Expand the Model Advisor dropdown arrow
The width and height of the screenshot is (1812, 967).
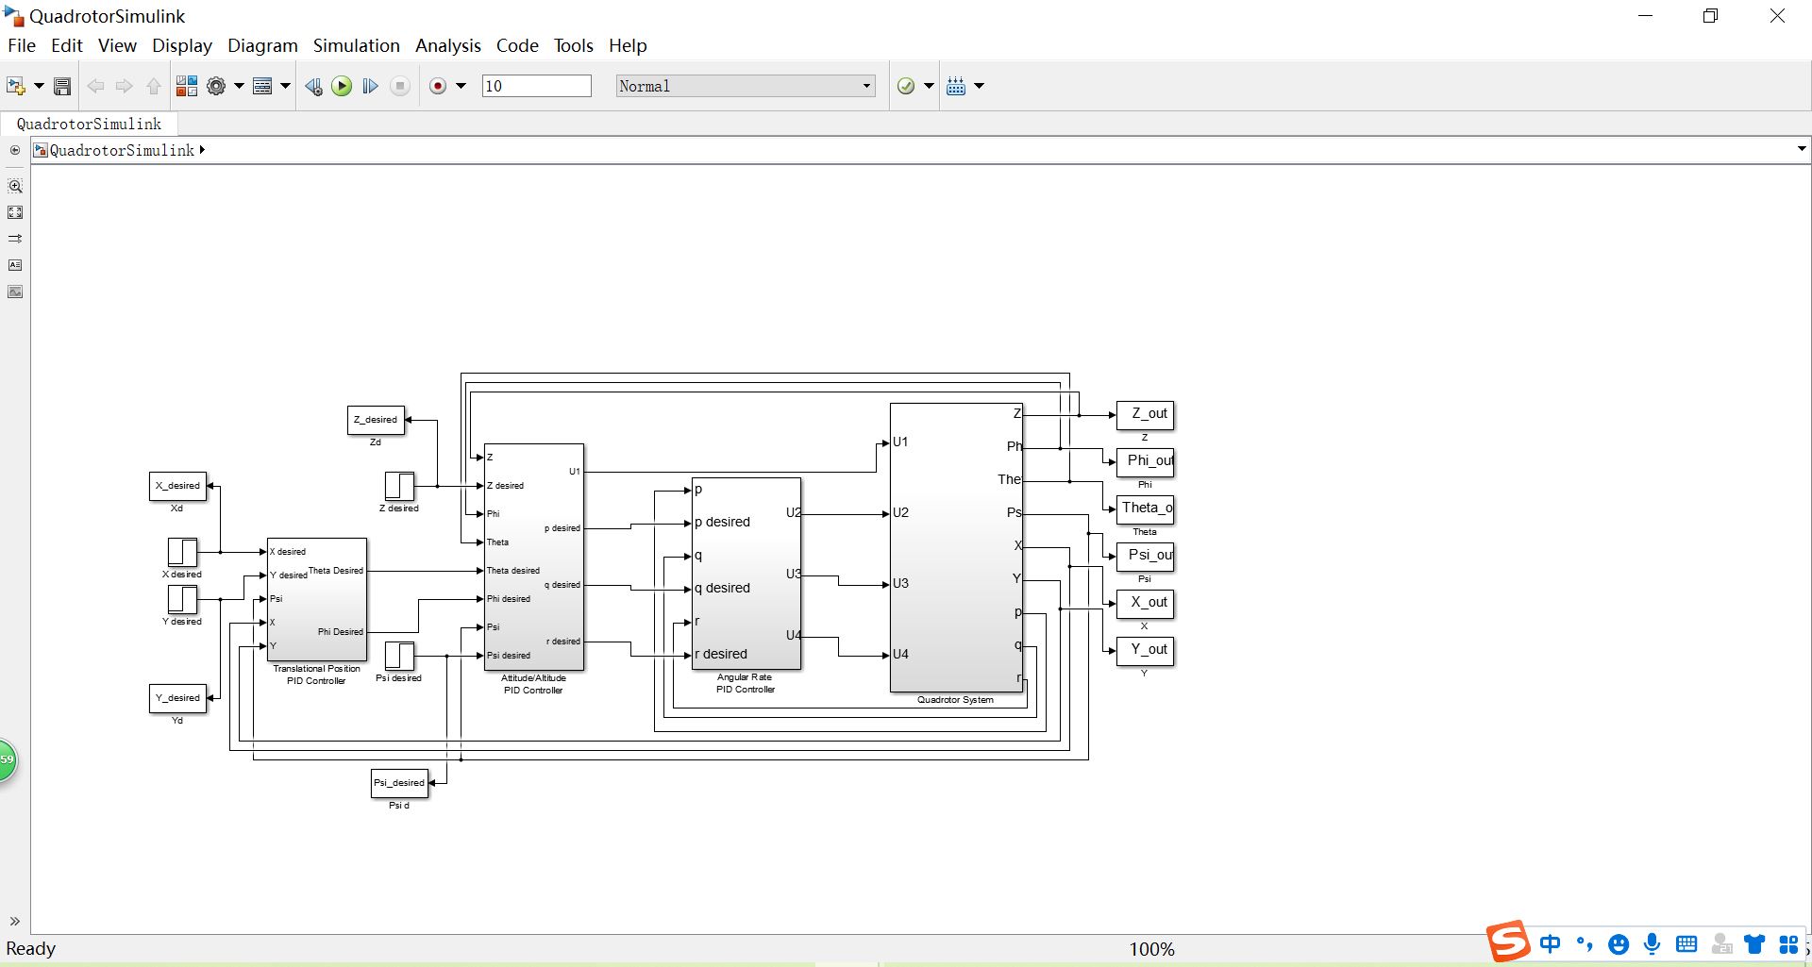(x=929, y=86)
